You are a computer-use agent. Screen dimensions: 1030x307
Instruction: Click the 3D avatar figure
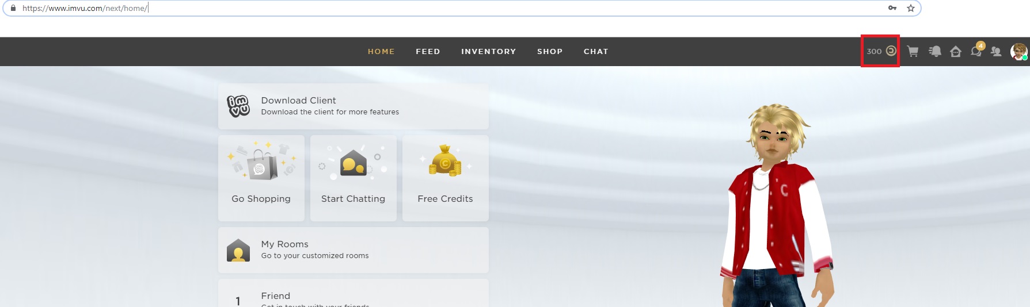point(777,205)
